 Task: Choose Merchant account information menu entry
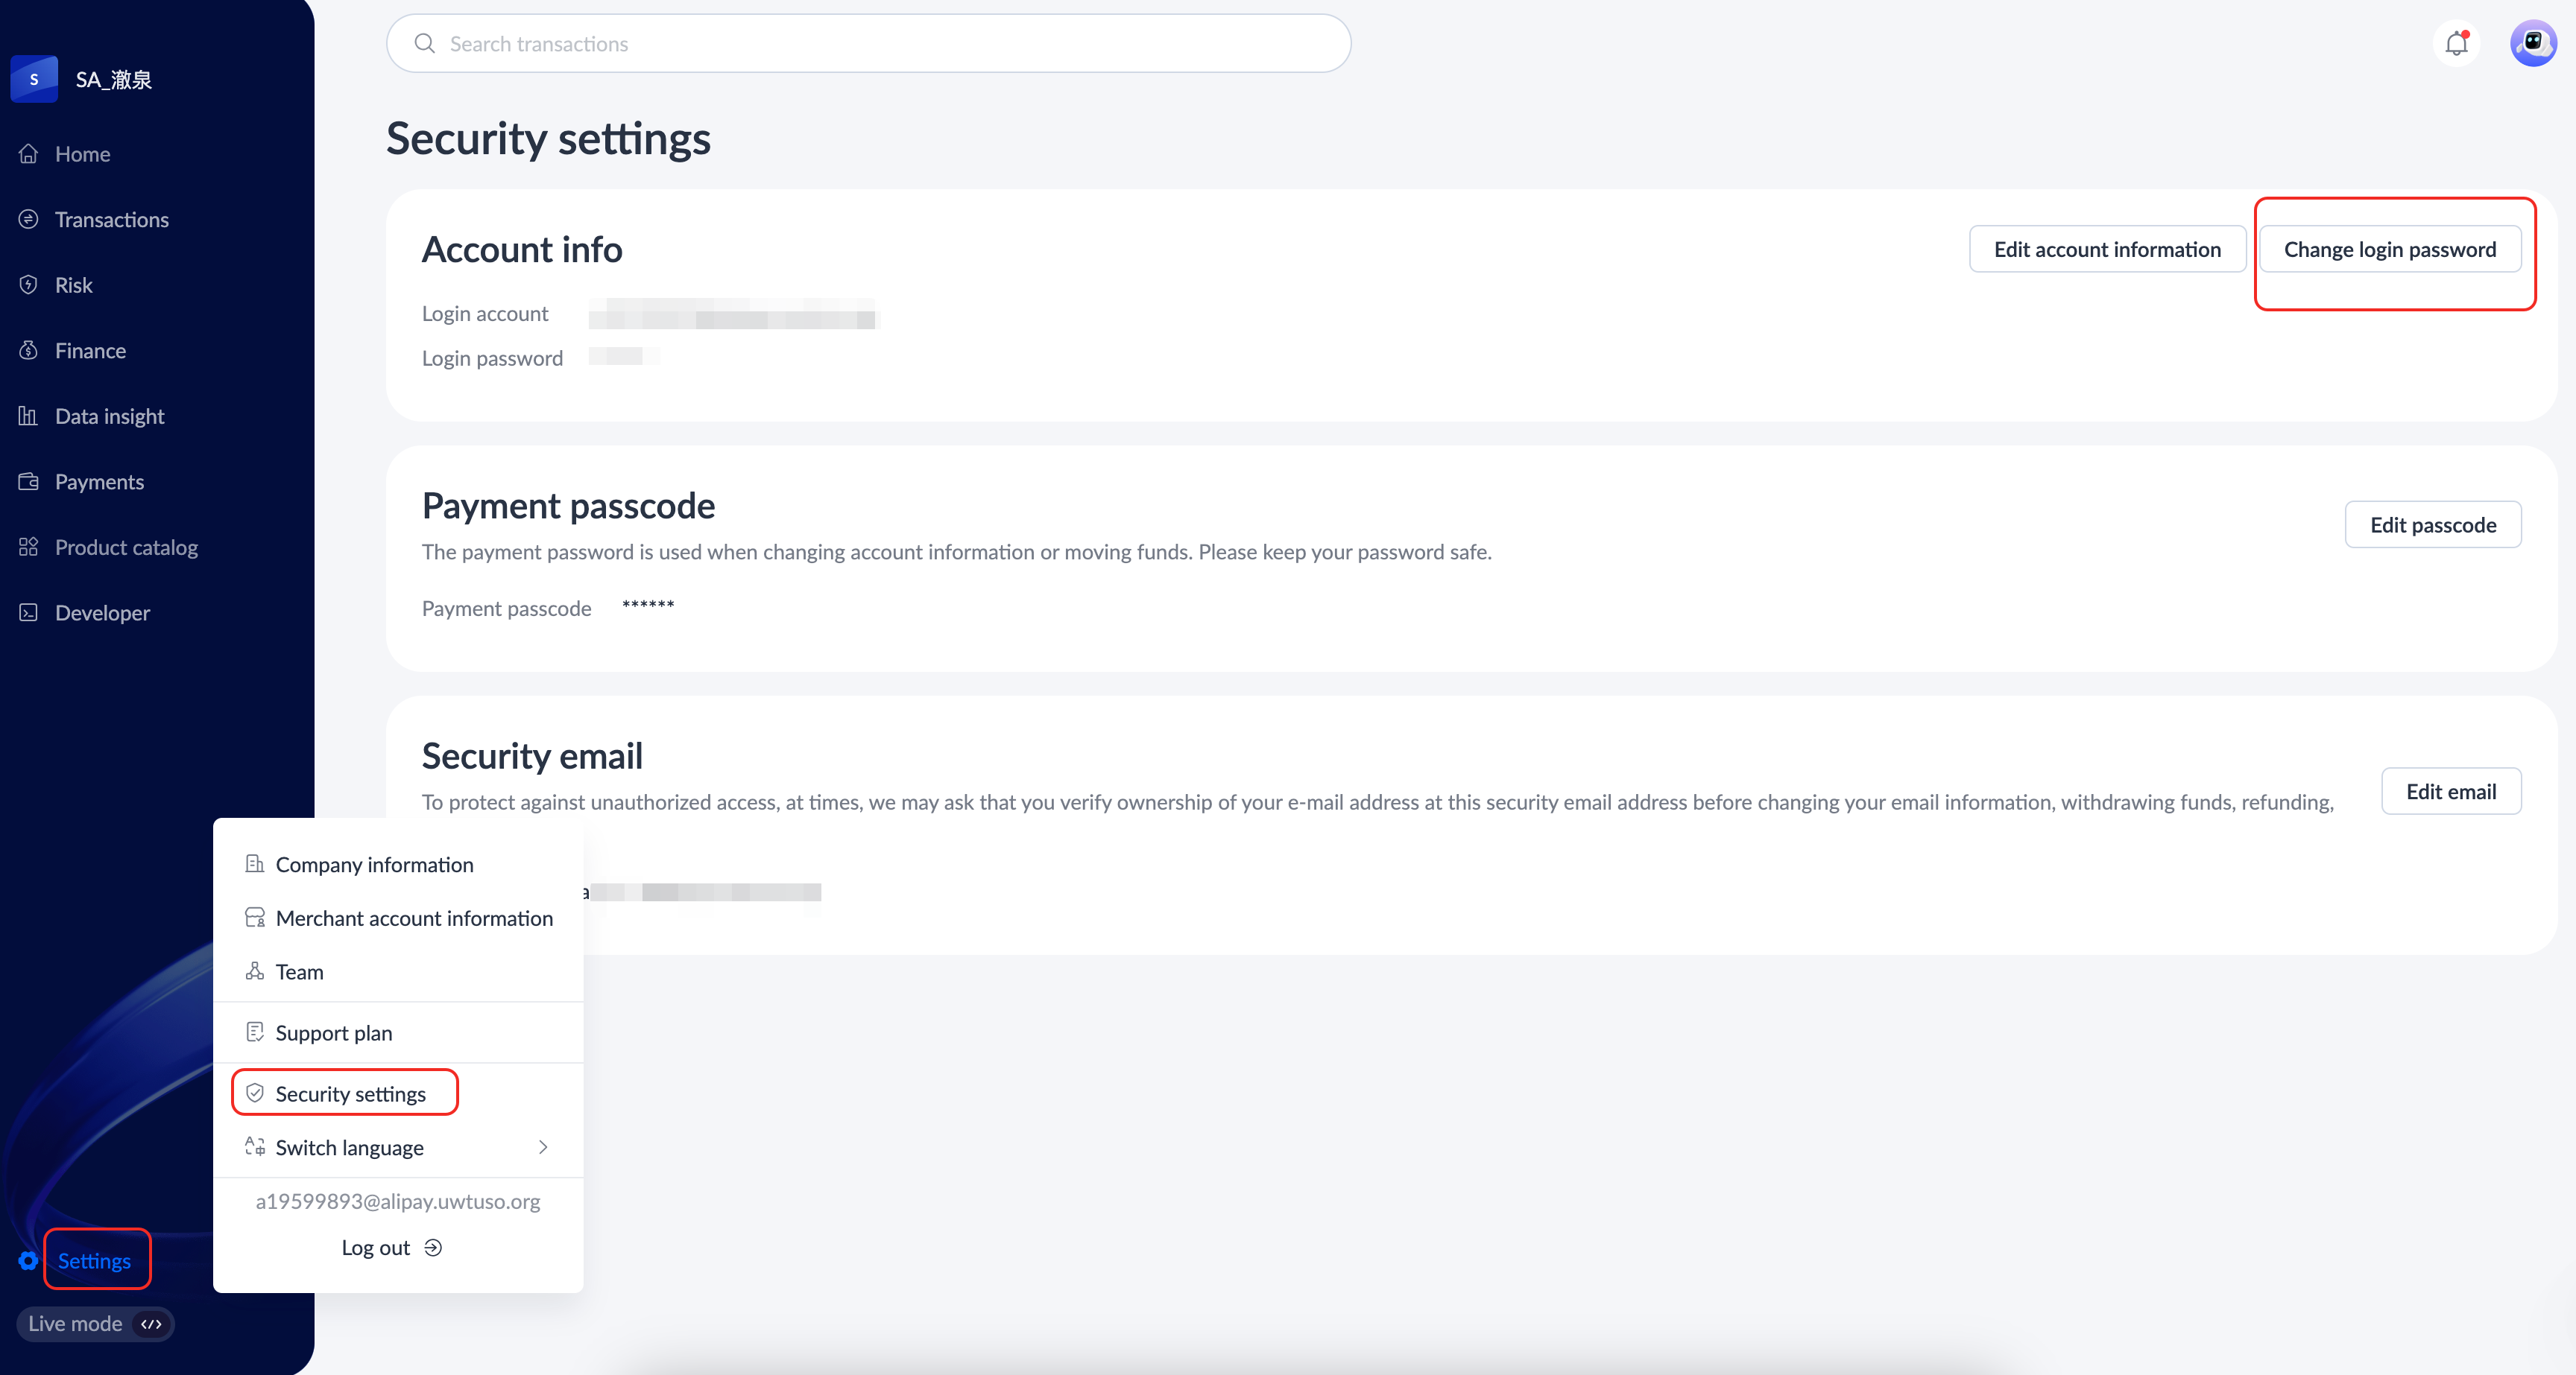pos(414,918)
